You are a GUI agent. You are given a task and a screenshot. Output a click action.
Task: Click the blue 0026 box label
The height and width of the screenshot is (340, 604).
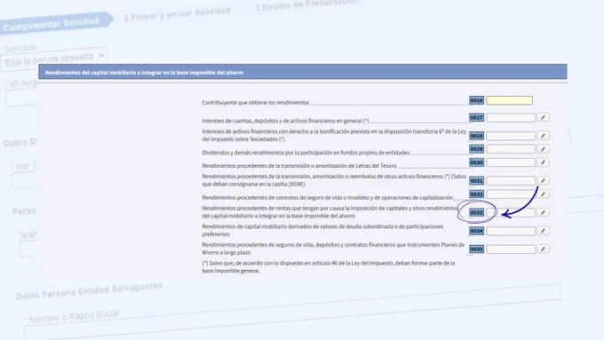pos(476,100)
